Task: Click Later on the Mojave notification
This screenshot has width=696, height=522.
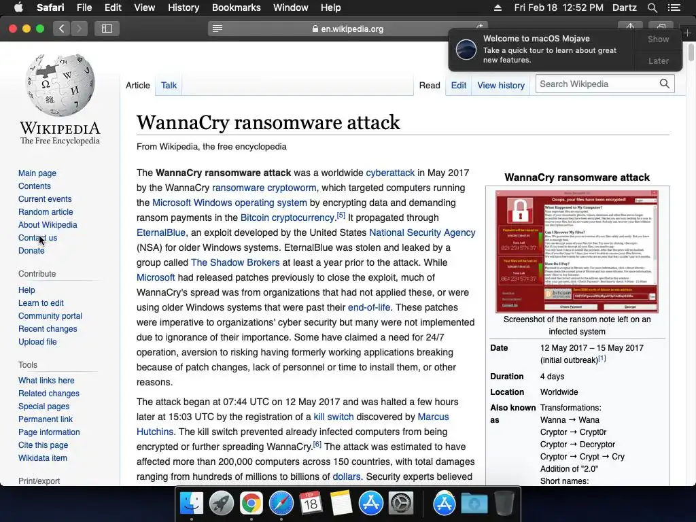Action: coord(658,60)
